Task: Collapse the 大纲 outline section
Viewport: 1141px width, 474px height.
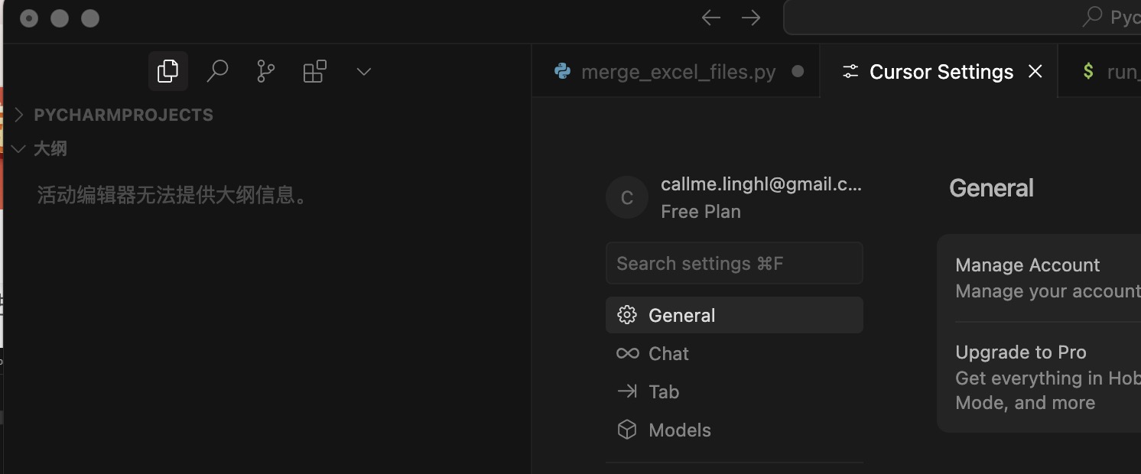Action: 115,148
